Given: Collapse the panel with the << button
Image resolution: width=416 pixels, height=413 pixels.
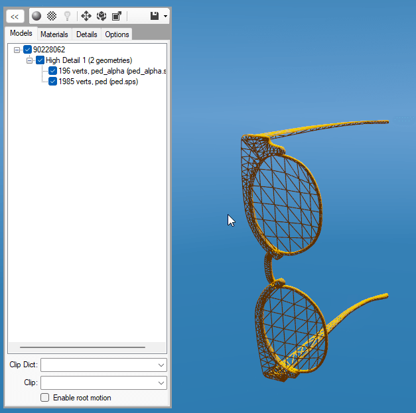Looking at the screenshot, I should coord(15,17).
